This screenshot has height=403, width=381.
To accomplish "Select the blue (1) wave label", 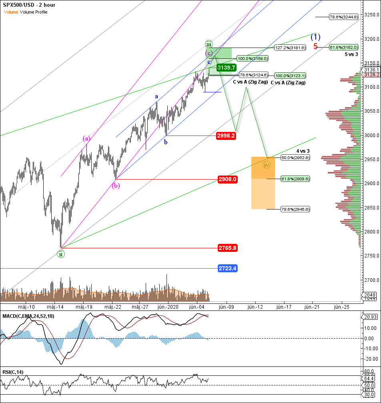I will [315, 37].
